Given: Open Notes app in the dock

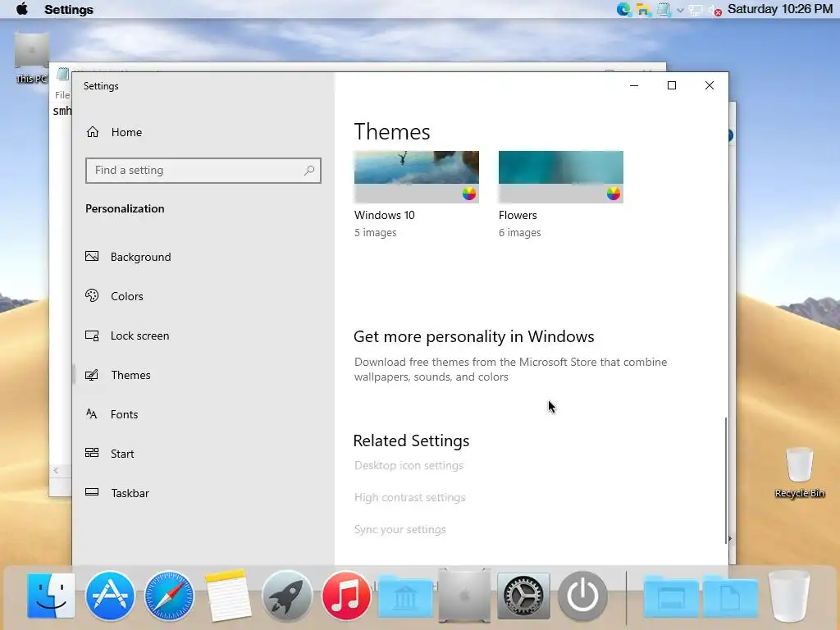Looking at the screenshot, I should [228, 596].
